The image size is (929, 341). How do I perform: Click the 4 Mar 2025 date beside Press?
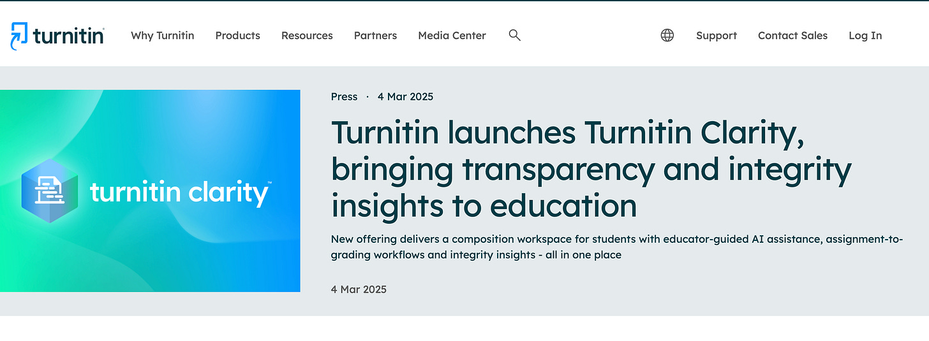click(405, 97)
